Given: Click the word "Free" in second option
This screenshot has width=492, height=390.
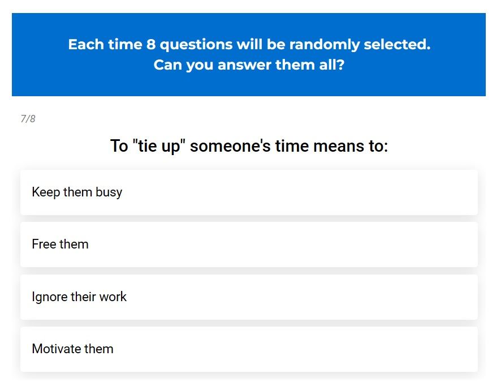Looking at the screenshot, I should [x=44, y=244].
